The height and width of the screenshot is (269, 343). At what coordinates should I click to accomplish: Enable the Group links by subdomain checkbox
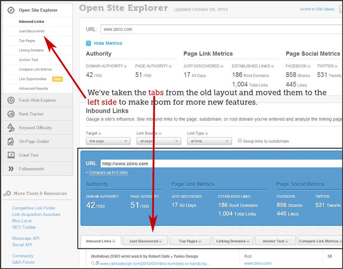240,141
